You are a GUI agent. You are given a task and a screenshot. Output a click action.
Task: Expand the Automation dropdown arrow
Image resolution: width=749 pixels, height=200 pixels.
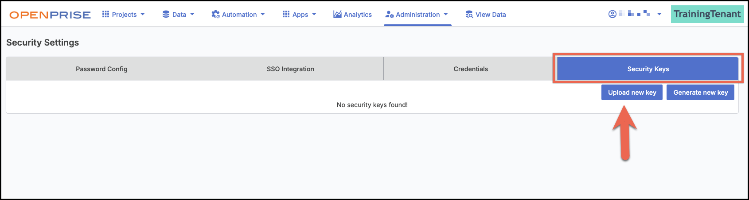(x=263, y=14)
